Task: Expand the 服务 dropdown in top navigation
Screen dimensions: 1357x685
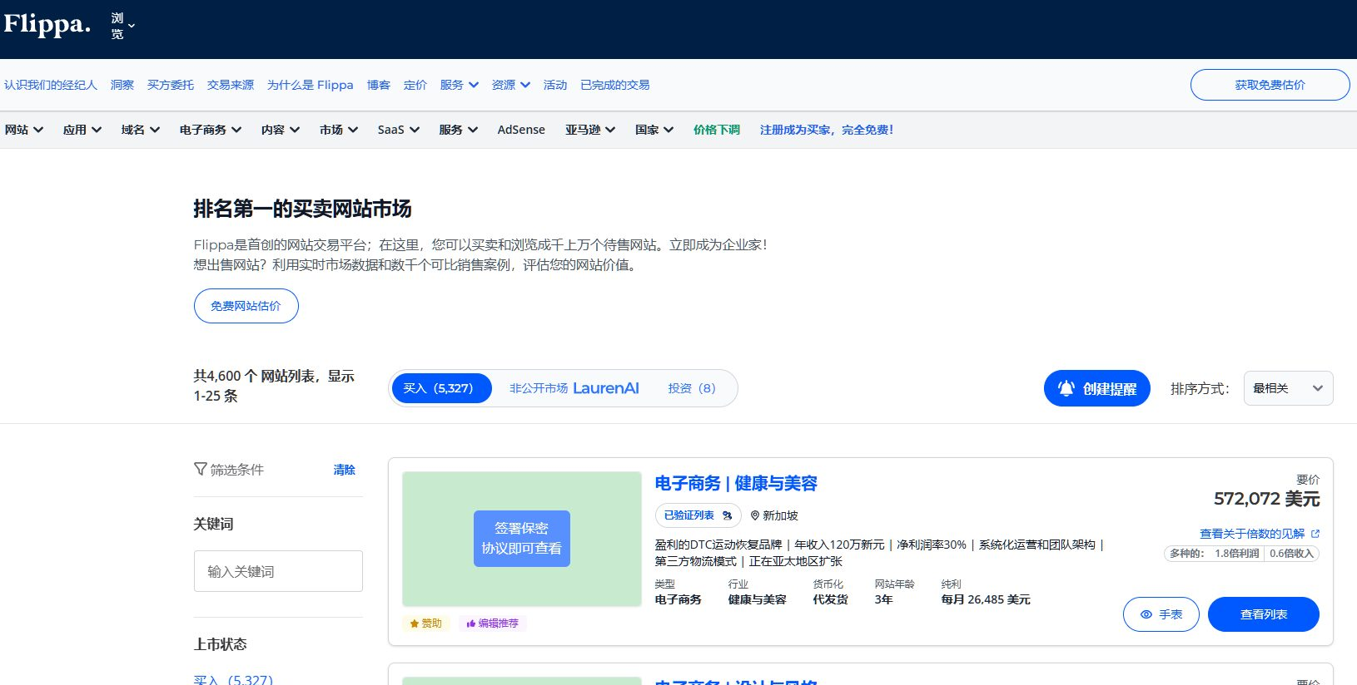Action: (x=460, y=85)
